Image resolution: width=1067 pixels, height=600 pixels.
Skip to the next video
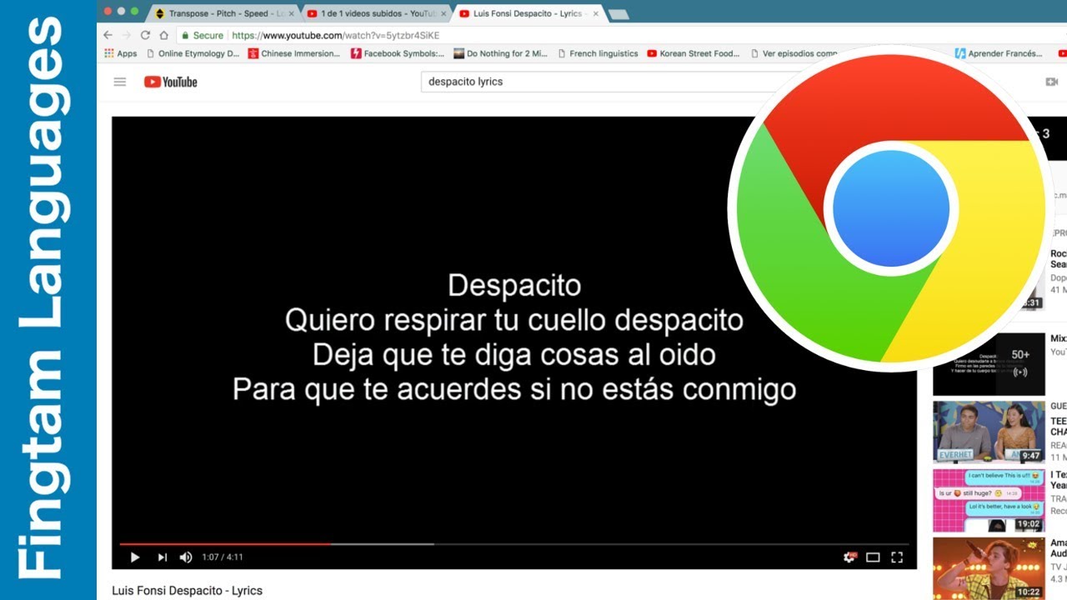(163, 557)
